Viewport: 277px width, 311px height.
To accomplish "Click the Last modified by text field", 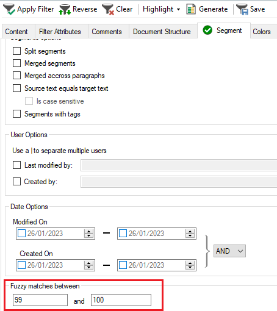I will (179, 165).
